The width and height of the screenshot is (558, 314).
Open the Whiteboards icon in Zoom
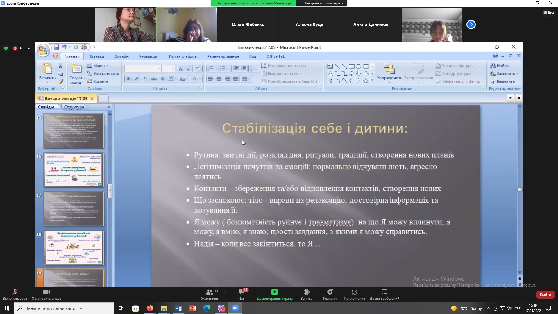pyautogui.click(x=384, y=292)
